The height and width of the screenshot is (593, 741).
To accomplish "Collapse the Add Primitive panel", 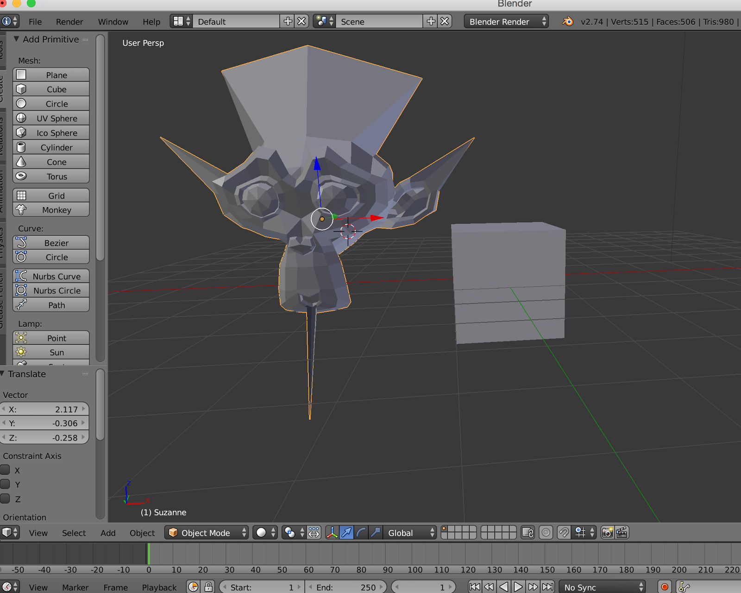I will pyautogui.click(x=17, y=39).
